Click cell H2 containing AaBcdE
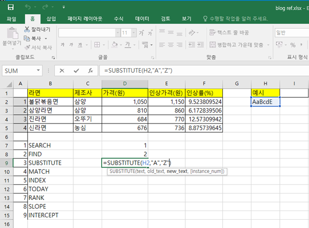The width and height of the screenshot is (309, 228). pos(265,102)
